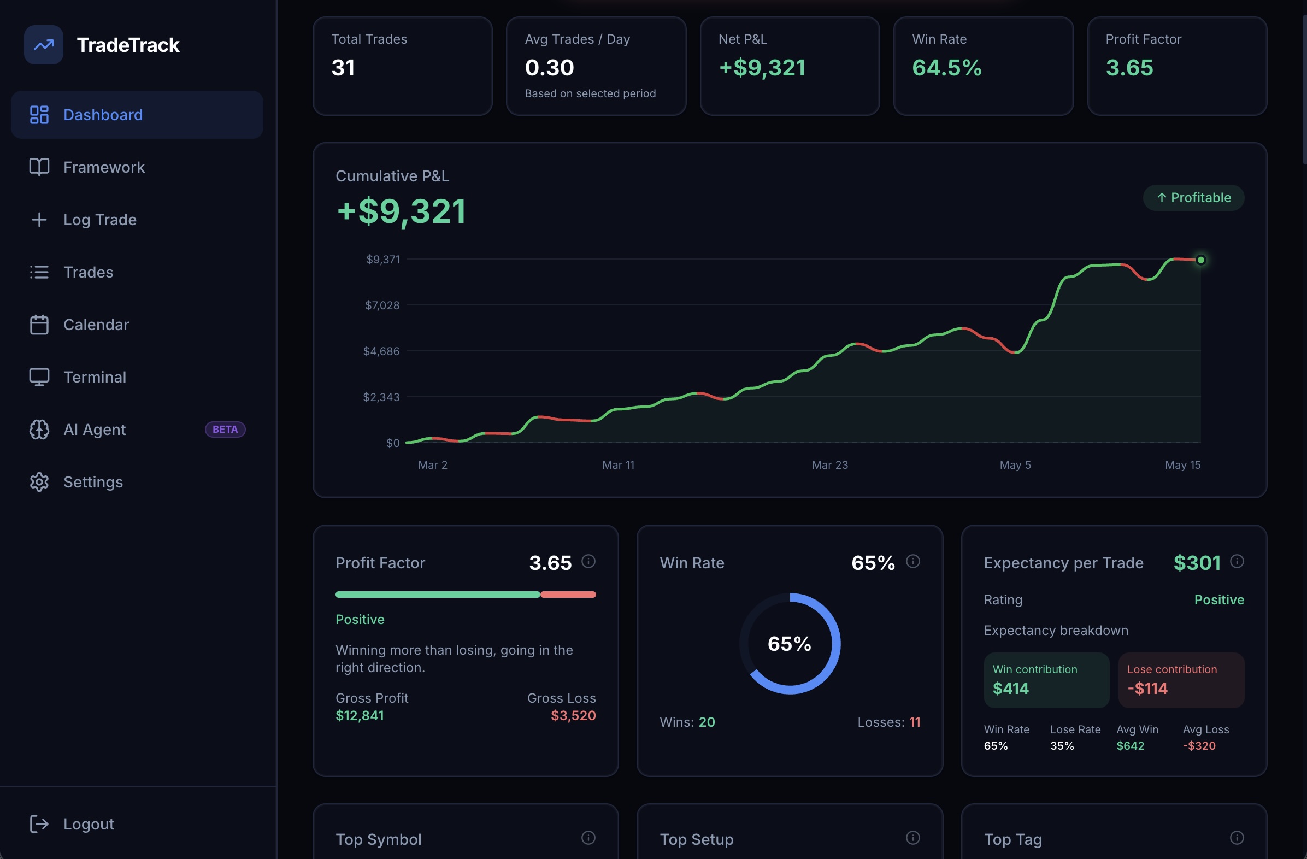Open the Settings page
1307x859 pixels.
click(137, 481)
